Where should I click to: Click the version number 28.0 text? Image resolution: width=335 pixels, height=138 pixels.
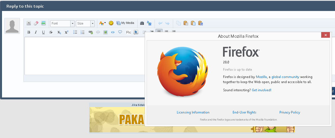pos(226,62)
